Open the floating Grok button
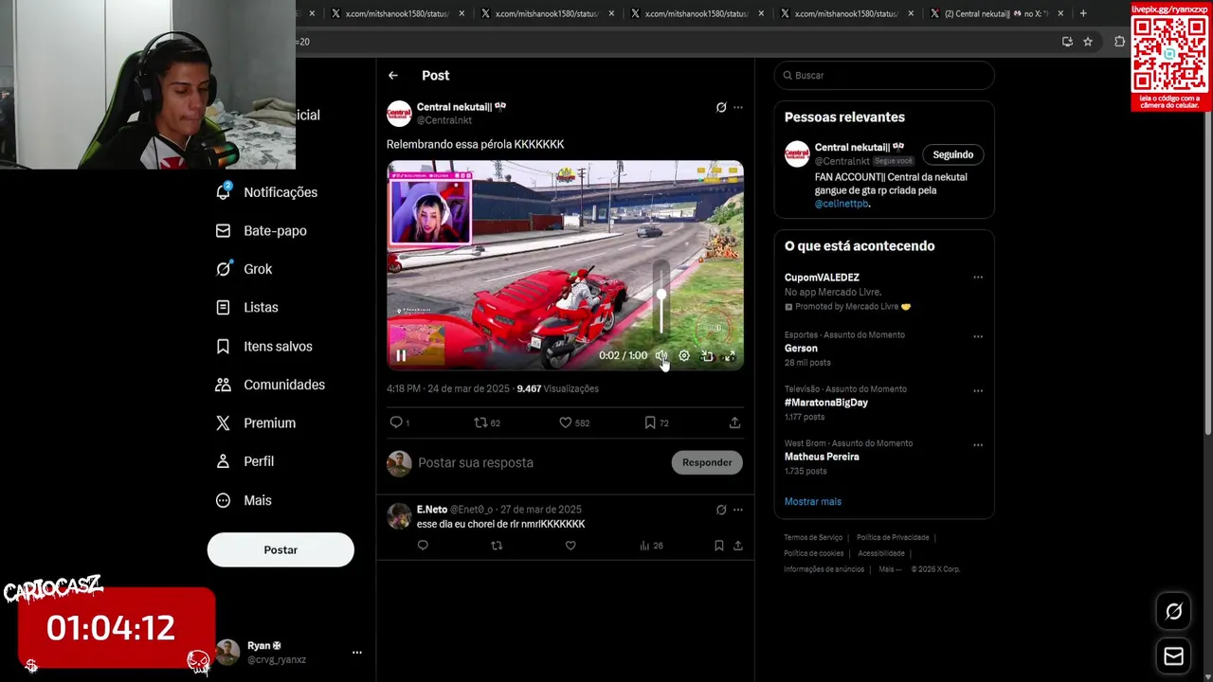Screen dimensions: 1213x682 coord(1173,612)
